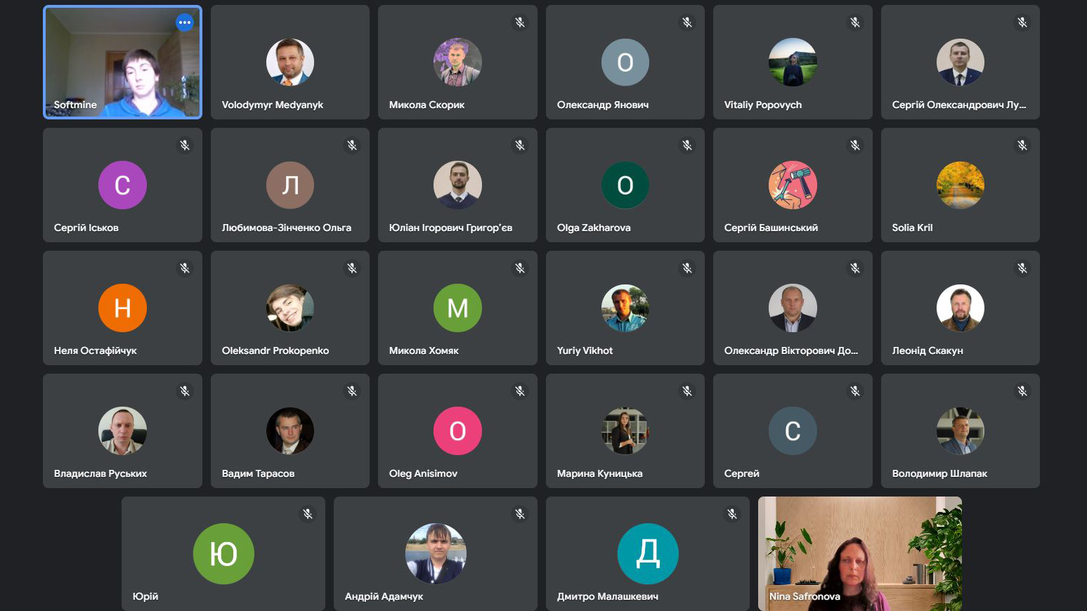This screenshot has height=611, width=1087.
Task: Click the Softmine video feed
Action: [x=122, y=62]
